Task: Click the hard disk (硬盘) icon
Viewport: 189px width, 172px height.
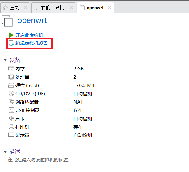Action: [x=11, y=85]
